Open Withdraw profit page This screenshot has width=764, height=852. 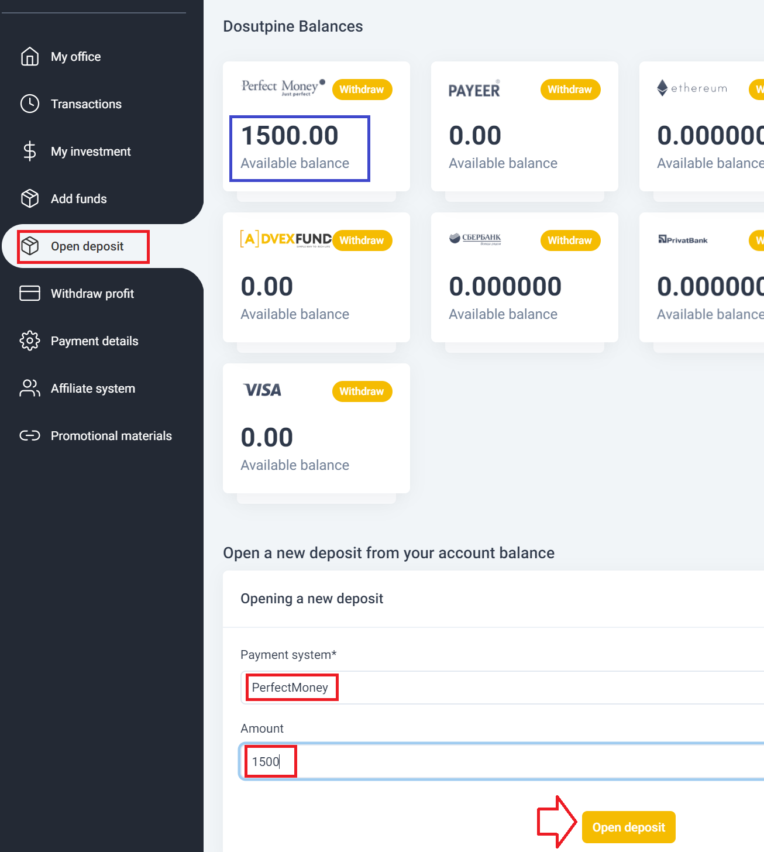(92, 294)
